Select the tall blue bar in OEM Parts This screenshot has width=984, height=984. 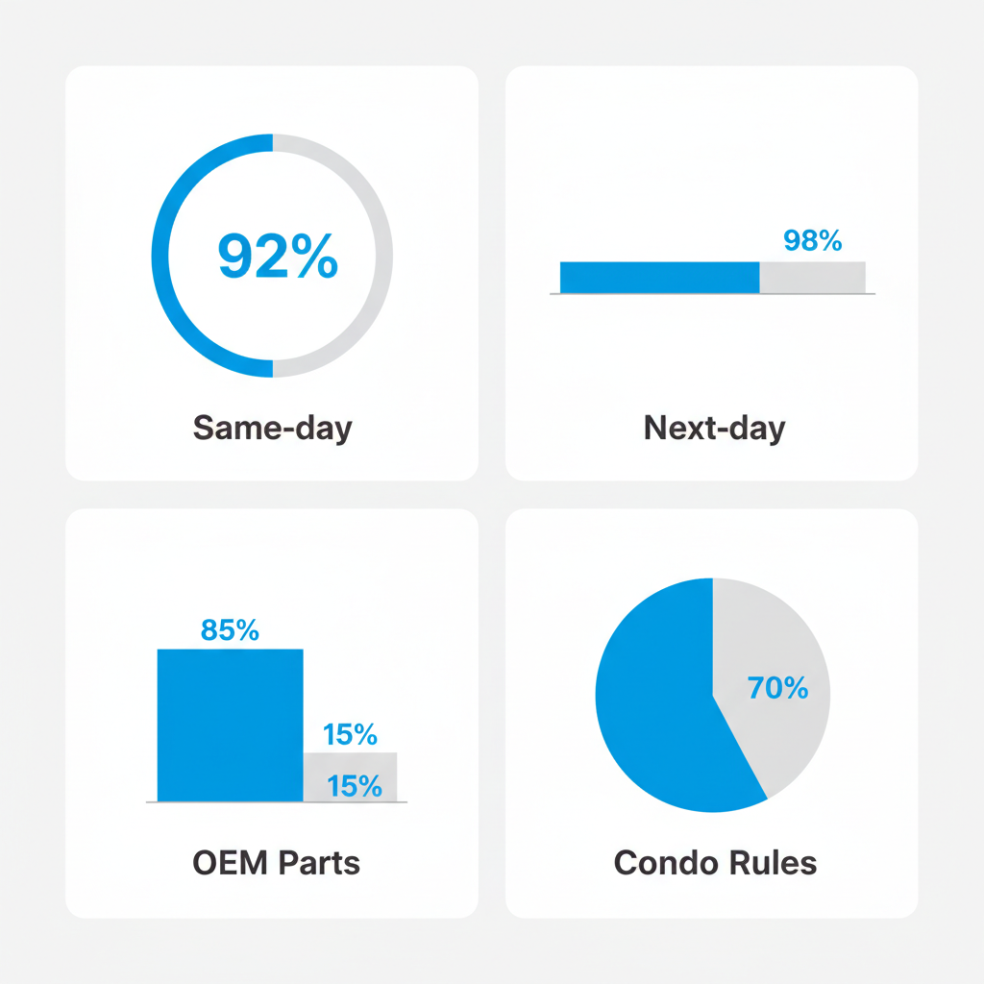(x=230, y=726)
